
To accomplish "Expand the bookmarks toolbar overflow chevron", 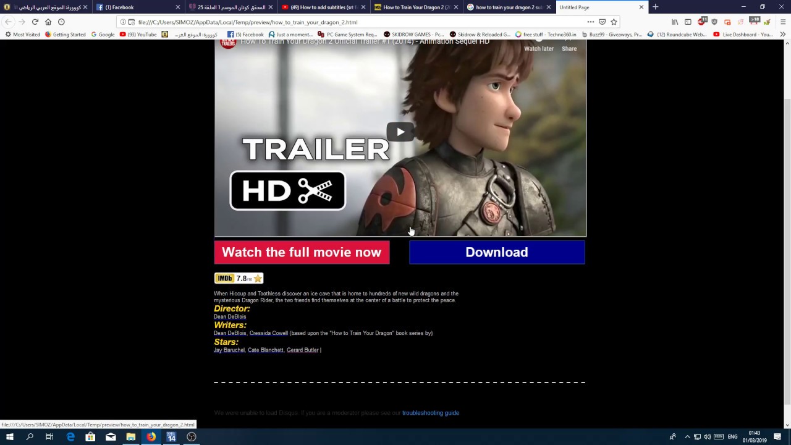I will tap(783, 35).
